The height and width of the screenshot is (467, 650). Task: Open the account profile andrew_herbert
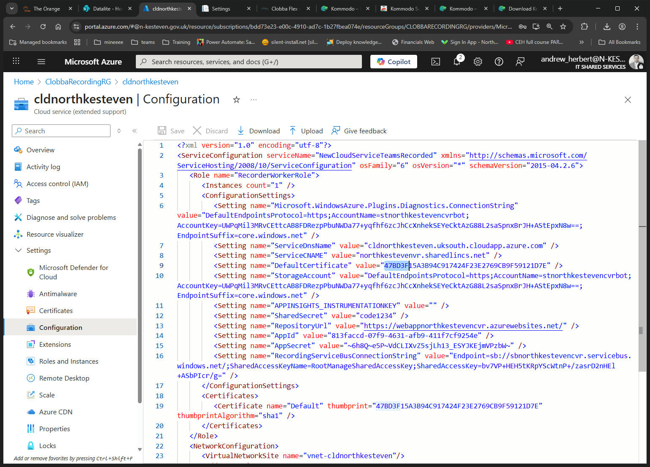point(592,62)
